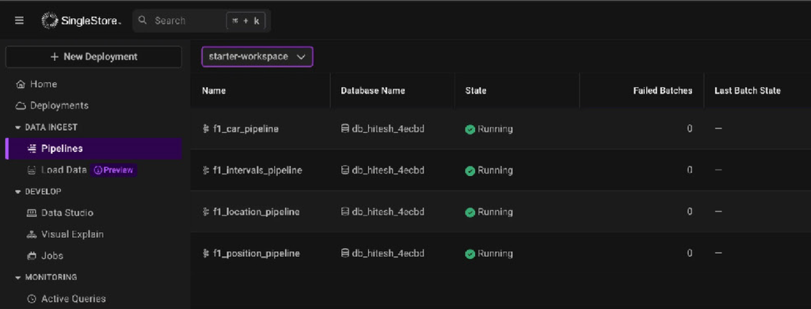811x309 pixels.
Task: Click the Deployments cloud icon
Action: pyautogui.click(x=21, y=105)
